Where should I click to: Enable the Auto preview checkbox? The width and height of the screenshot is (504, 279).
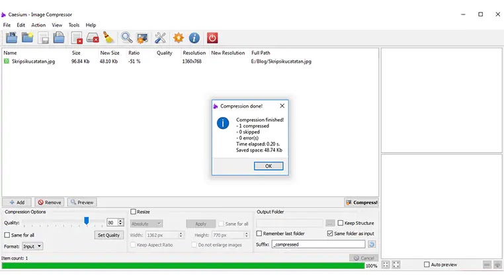coord(427,264)
